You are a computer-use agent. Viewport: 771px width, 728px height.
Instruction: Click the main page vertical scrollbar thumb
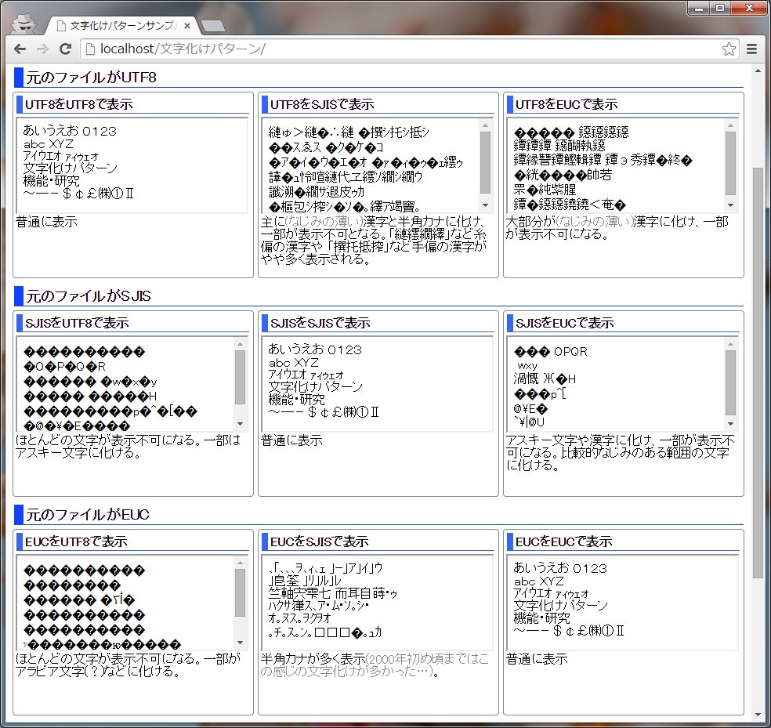tap(758, 372)
